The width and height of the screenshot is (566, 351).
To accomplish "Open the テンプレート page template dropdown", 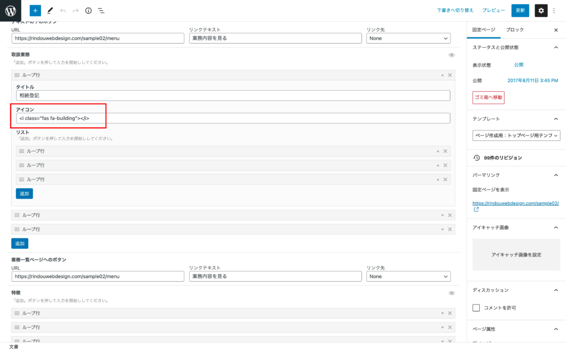I will pyautogui.click(x=516, y=135).
